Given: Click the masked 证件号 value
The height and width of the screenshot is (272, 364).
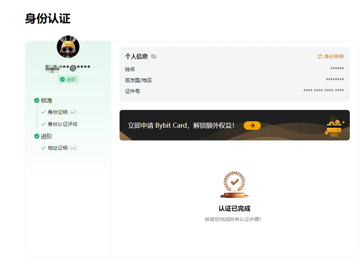Looking at the screenshot, I should [x=324, y=90].
